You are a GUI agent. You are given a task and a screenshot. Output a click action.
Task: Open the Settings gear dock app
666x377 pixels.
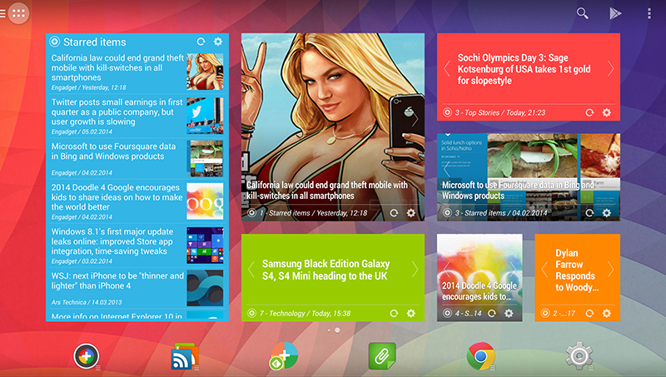579,355
